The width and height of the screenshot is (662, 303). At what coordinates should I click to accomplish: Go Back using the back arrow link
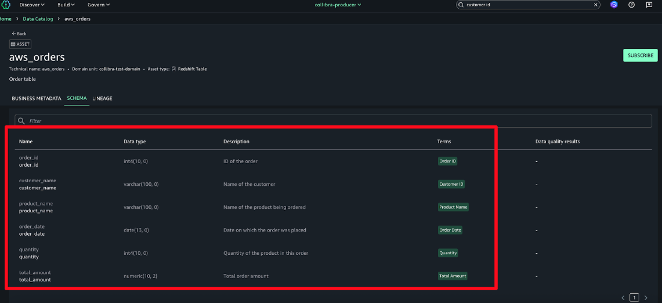click(19, 34)
